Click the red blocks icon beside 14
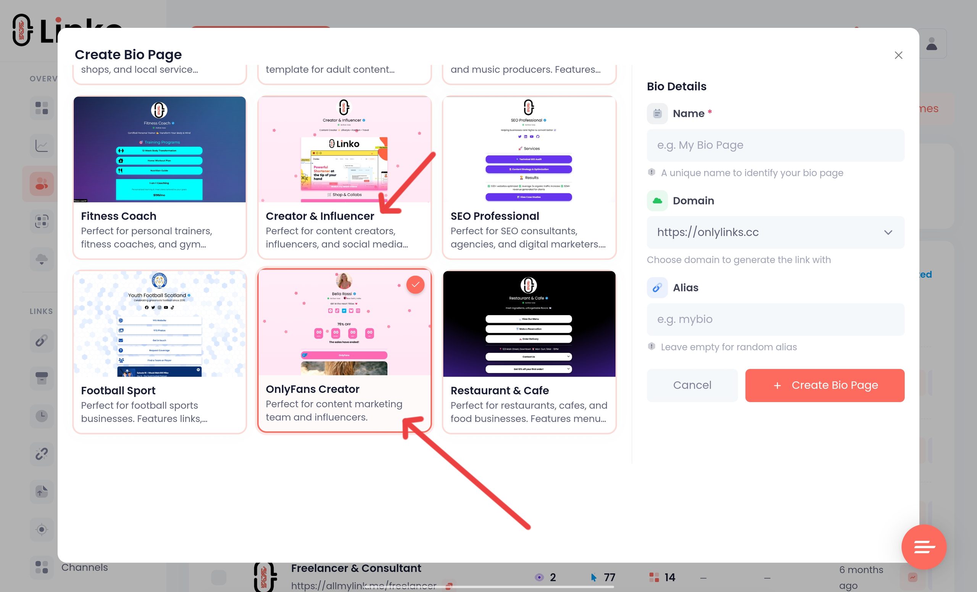The width and height of the screenshot is (977, 592). pos(654,578)
